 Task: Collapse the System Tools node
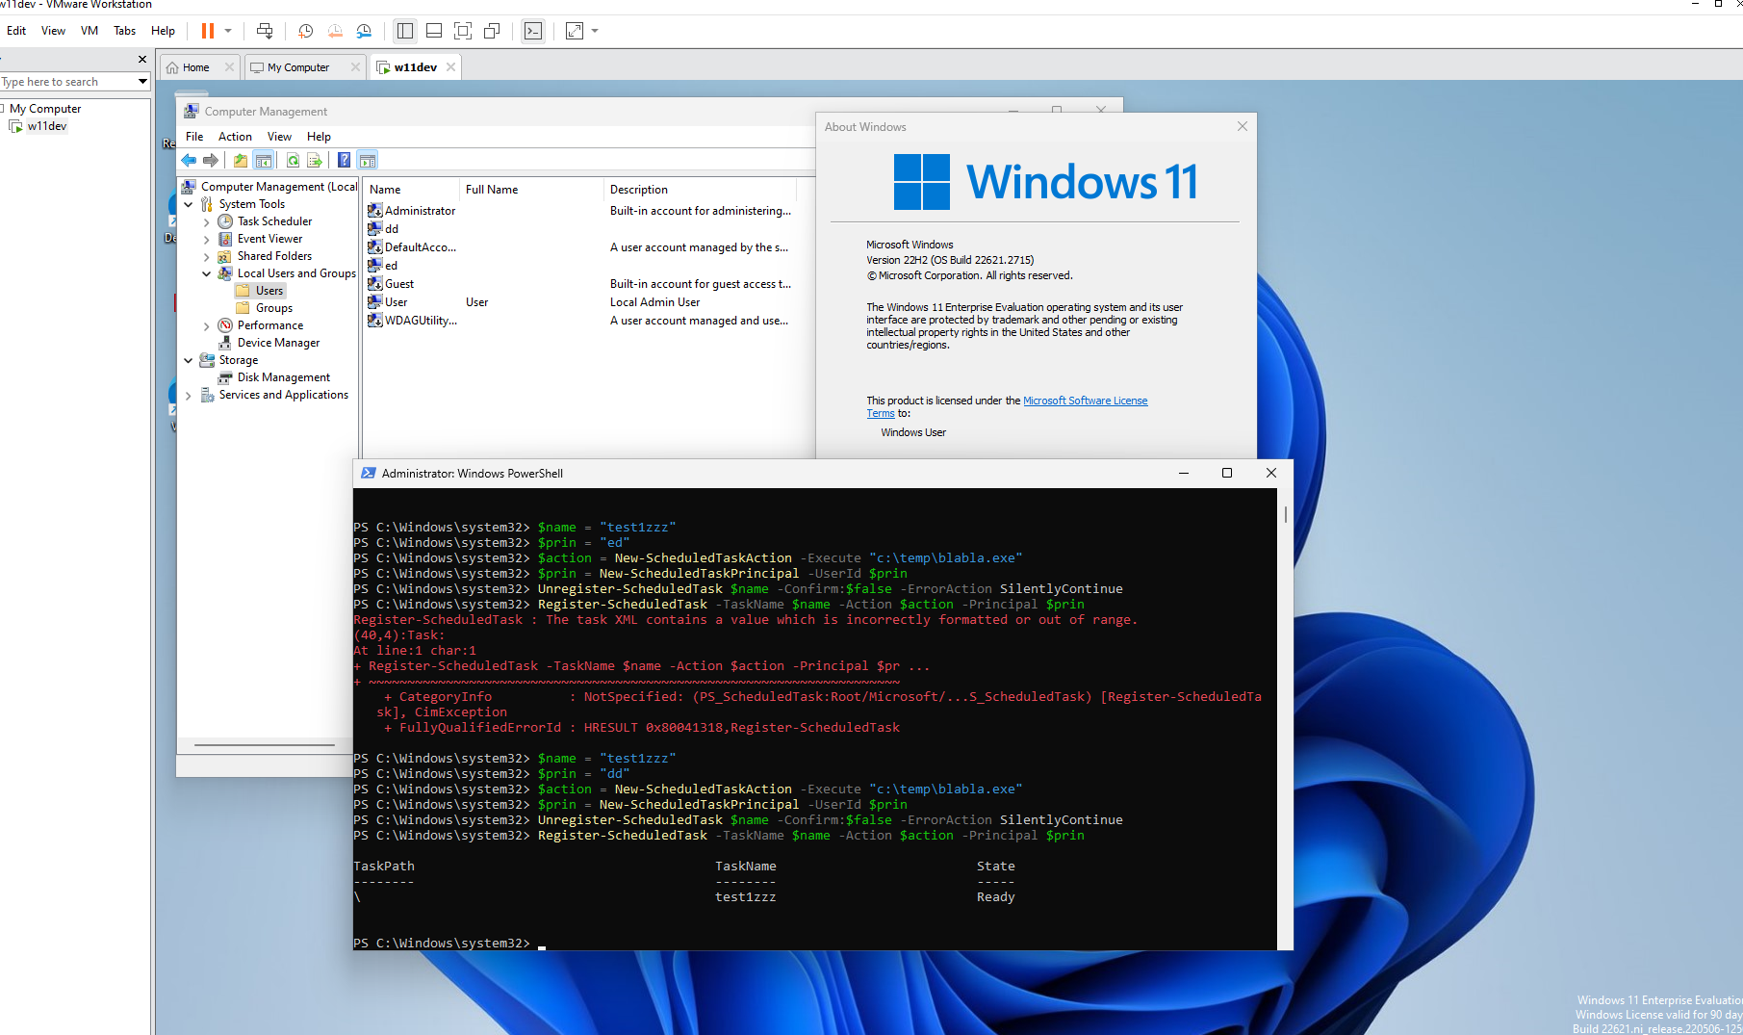189,204
